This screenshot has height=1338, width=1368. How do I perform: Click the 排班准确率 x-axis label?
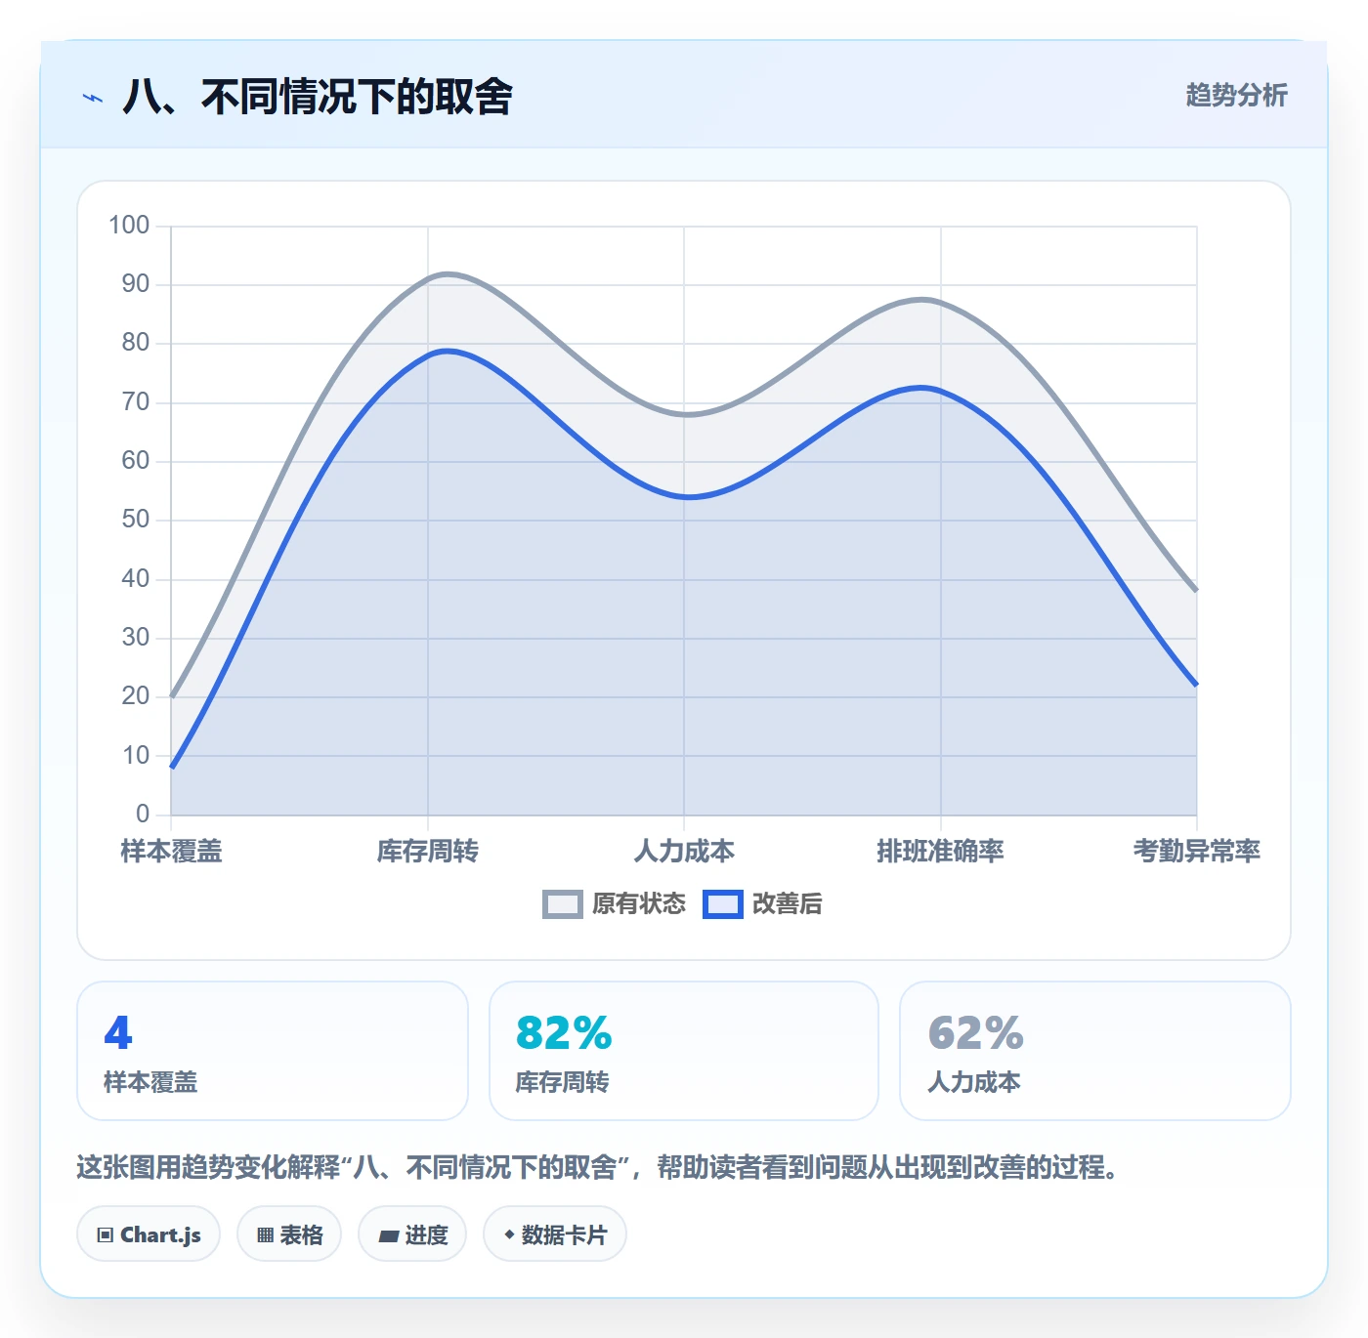pyautogui.click(x=940, y=852)
